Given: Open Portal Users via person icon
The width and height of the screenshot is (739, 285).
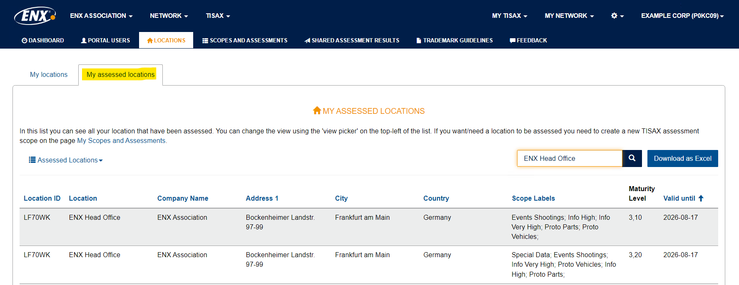Looking at the screenshot, I should pos(84,40).
